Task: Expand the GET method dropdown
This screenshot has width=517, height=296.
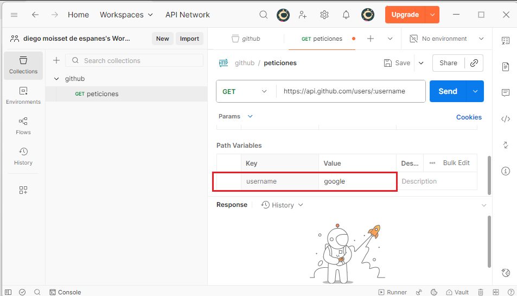Action: tap(246, 91)
